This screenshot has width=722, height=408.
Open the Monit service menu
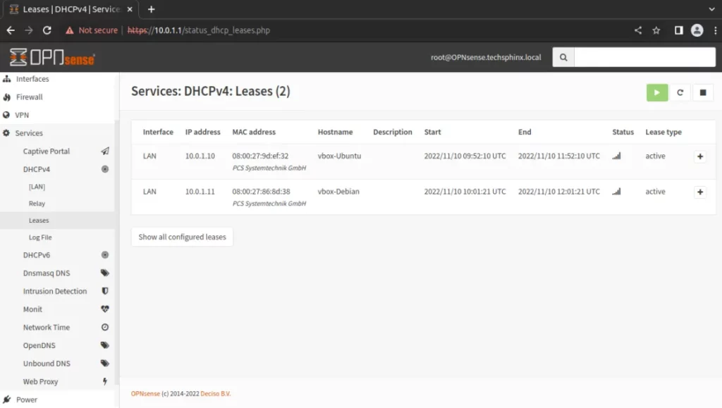pyautogui.click(x=32, y=309)
